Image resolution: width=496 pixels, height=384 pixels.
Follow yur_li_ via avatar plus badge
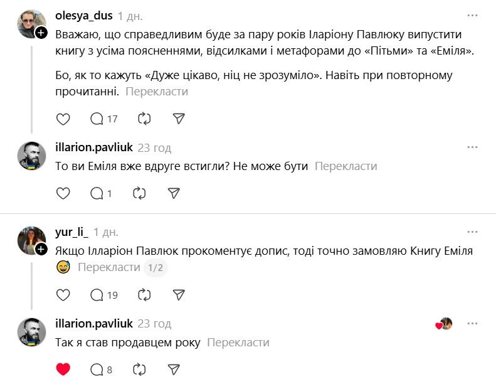tap(41, 249)
